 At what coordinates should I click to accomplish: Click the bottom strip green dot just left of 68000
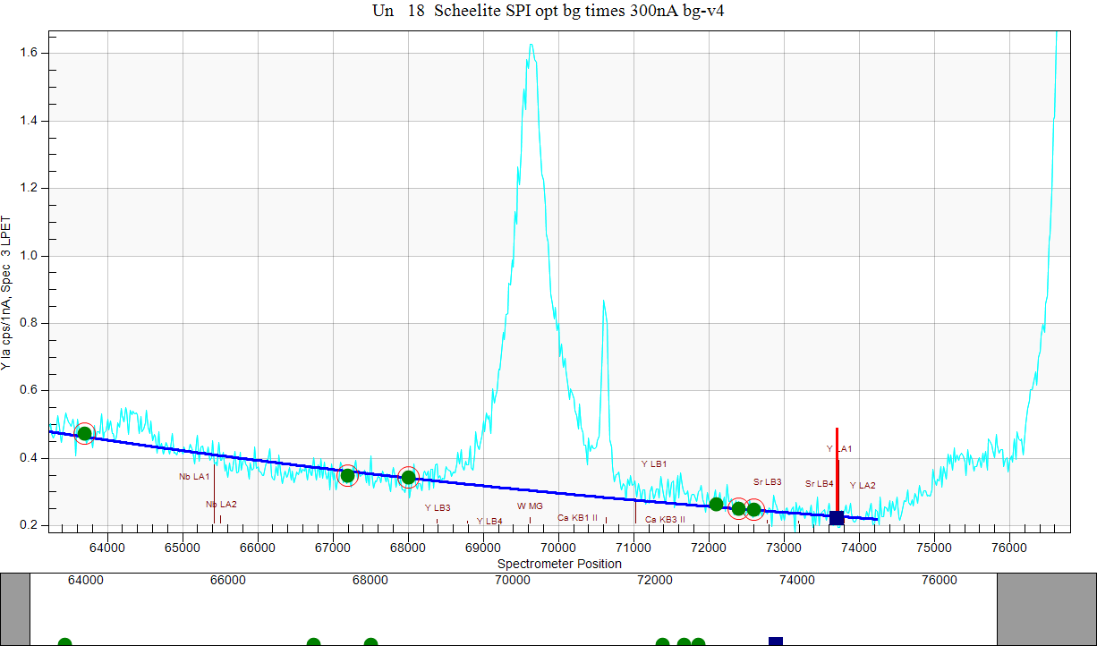370,642
